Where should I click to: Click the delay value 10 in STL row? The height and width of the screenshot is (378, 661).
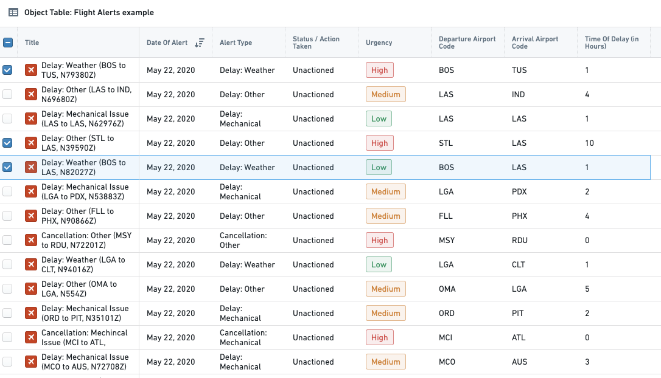coord(589,143)
